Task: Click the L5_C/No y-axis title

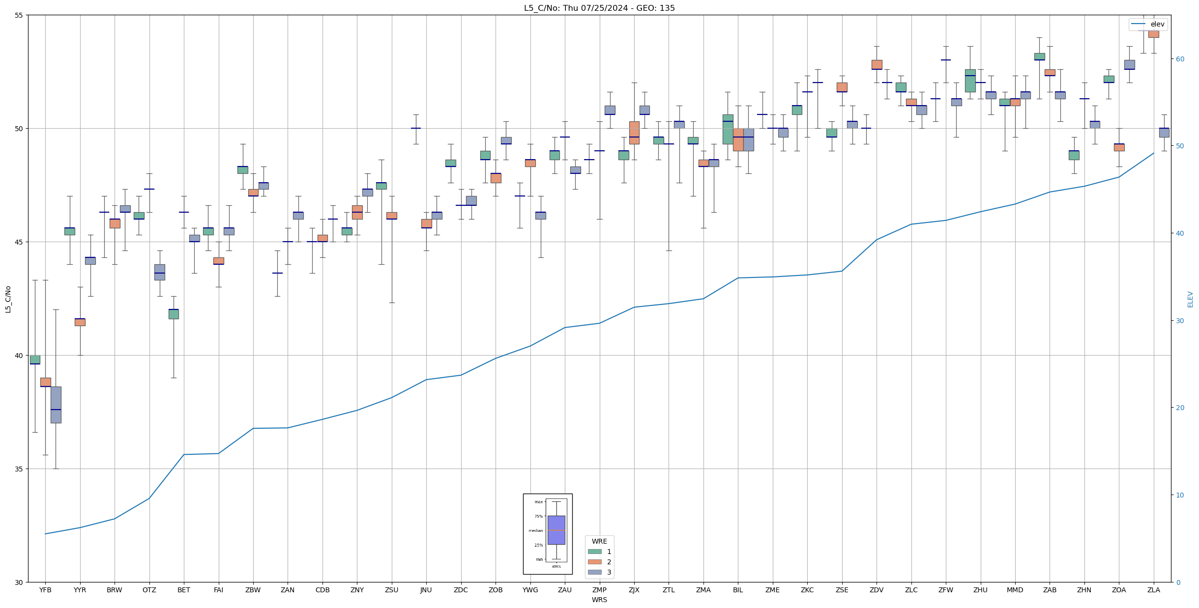Action: pos(8,299)
